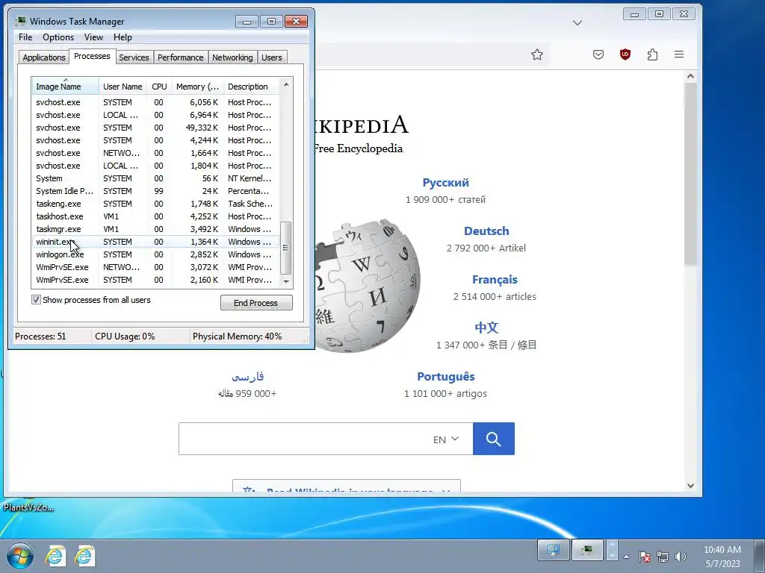Image resolution: width=765 pixels, height=573 pixels.
Task: Open the File menu in Task Manager
Action: pyautogui.click(x=25, y=37)
